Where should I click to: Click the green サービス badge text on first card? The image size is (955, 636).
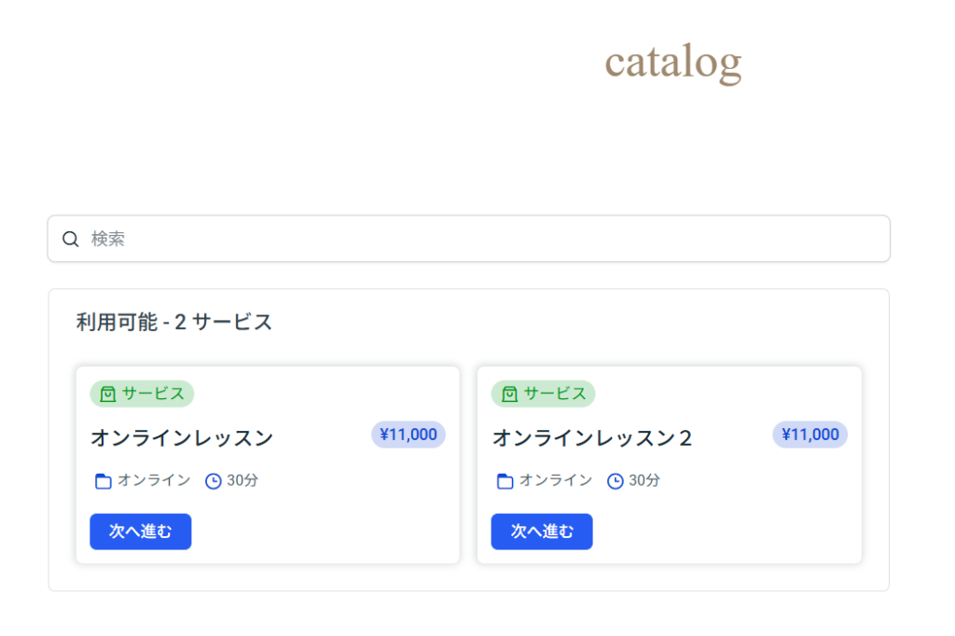pos(153,394)
